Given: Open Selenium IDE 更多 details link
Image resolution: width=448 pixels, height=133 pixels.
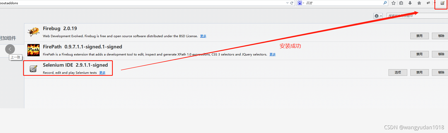Looking at the screenshot, I should pos(102,73).
